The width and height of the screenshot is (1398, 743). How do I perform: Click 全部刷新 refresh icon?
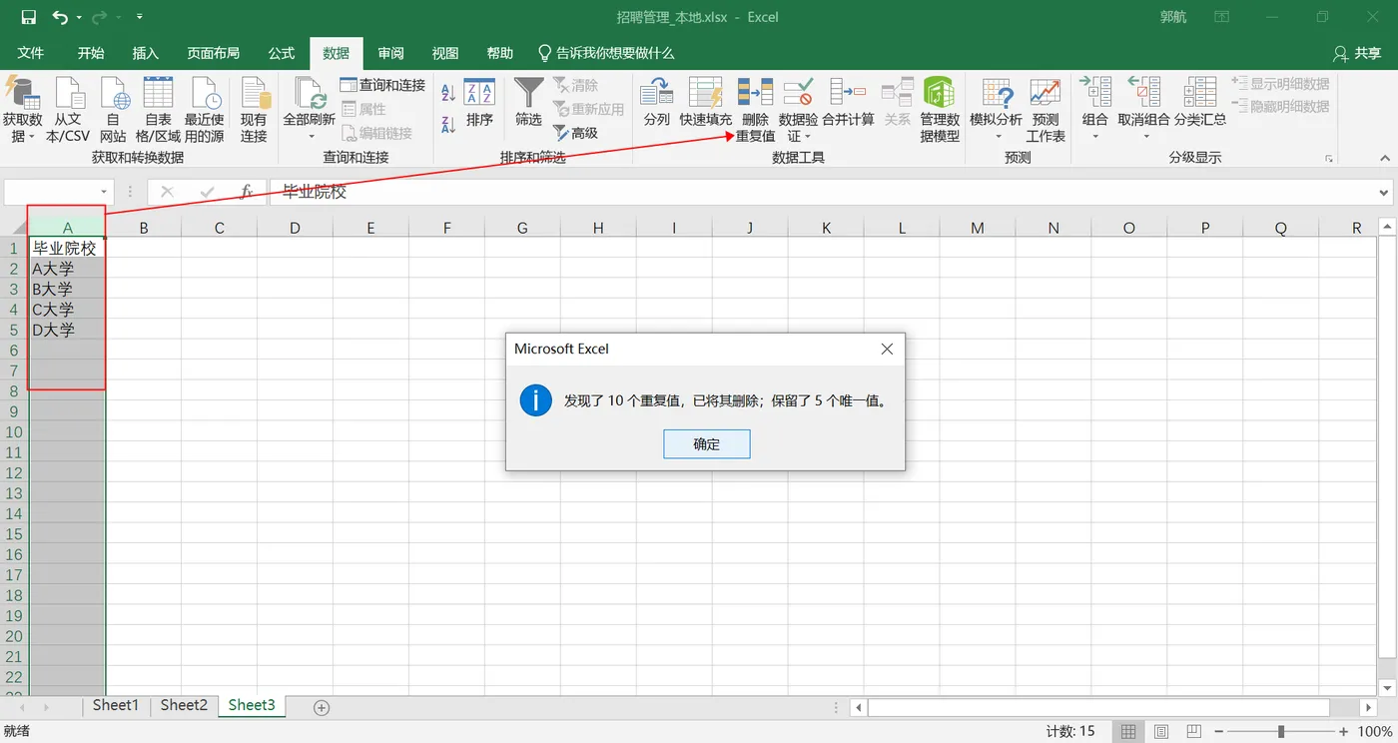(310, 94)
